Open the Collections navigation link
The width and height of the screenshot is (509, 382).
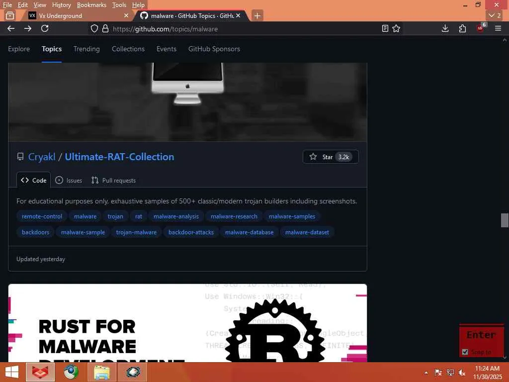[x=128, y=49]
